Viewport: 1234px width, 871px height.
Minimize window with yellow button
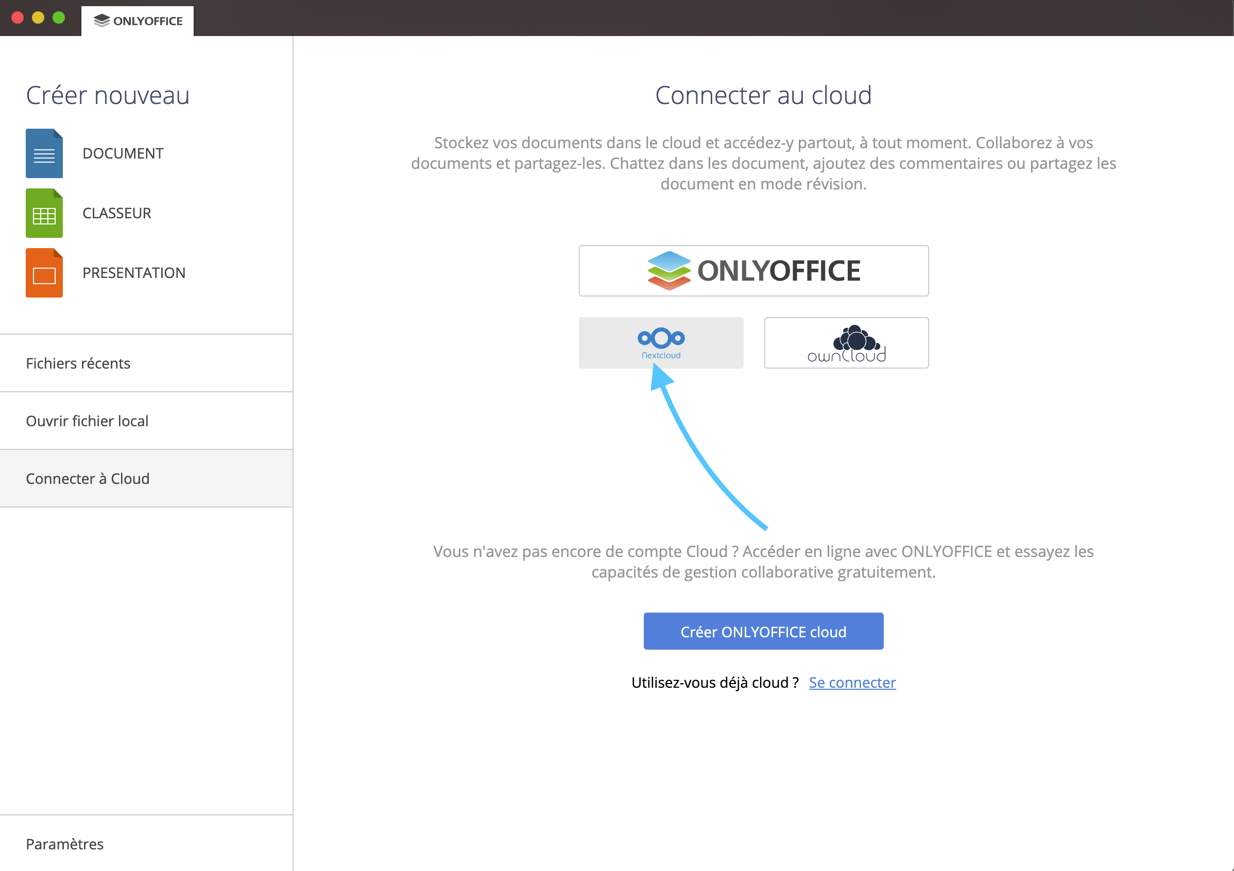point(38,18)
